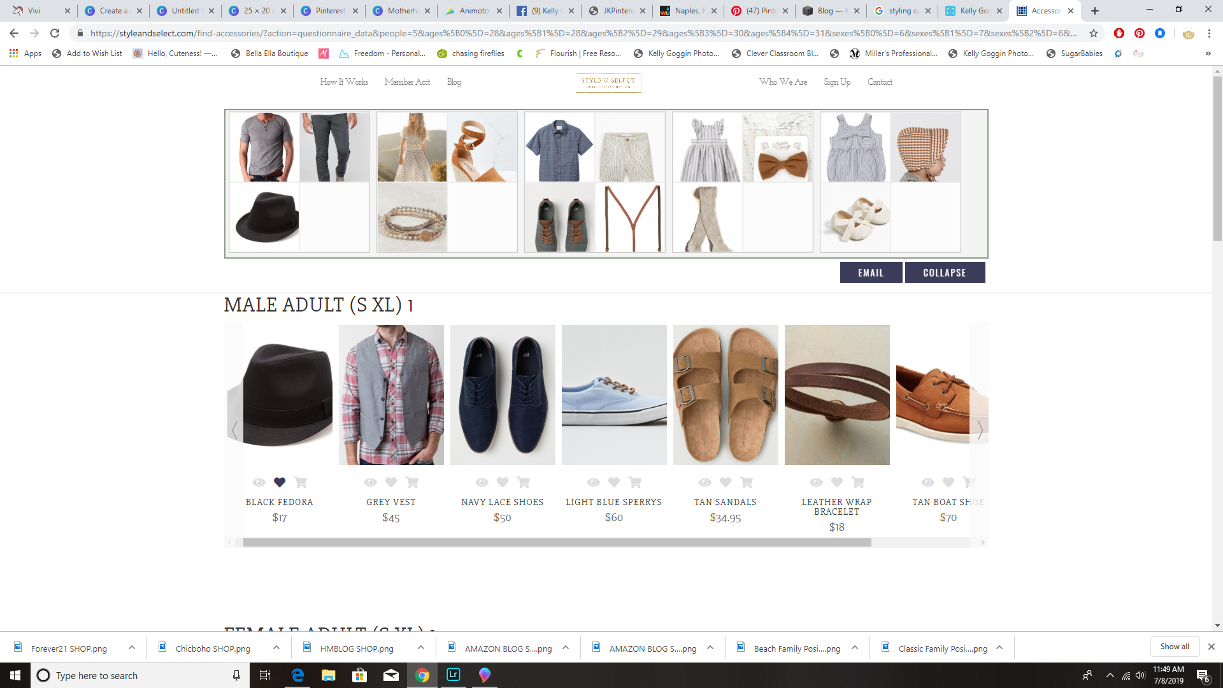Click eye icon under Leather Wrap Bracelet
The image size is (1223, 688).
pyautogui.click(x=816, y=482)
